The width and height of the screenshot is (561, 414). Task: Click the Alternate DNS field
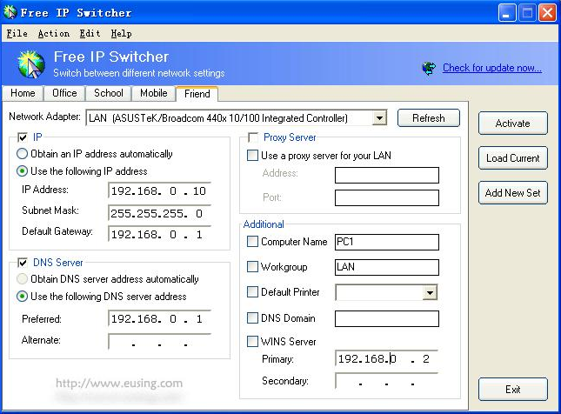point(159,342)
